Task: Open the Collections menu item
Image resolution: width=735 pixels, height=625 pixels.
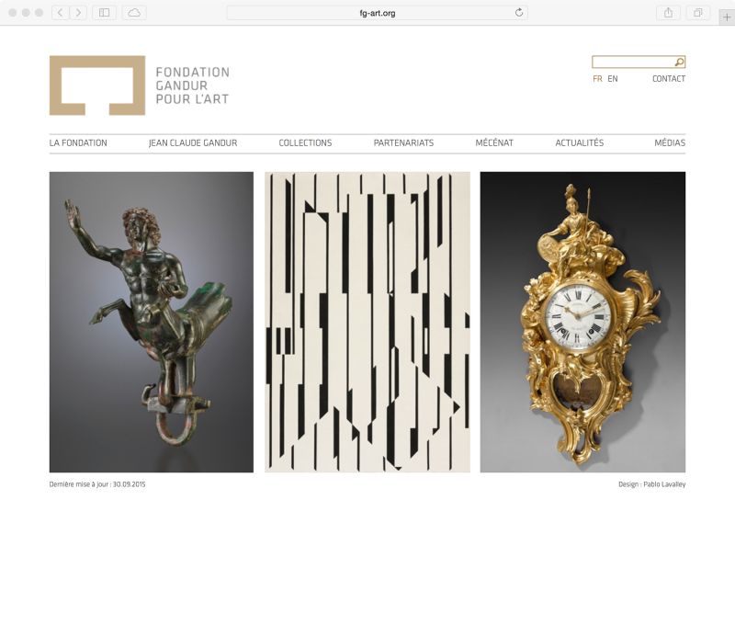Action: tap(305, 143)
